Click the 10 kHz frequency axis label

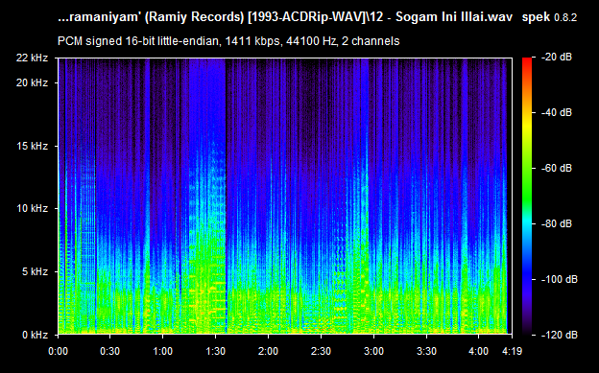click(32, 208)
